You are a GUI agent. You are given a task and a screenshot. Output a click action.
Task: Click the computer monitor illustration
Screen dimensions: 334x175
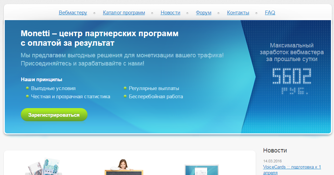coord(201,170)
